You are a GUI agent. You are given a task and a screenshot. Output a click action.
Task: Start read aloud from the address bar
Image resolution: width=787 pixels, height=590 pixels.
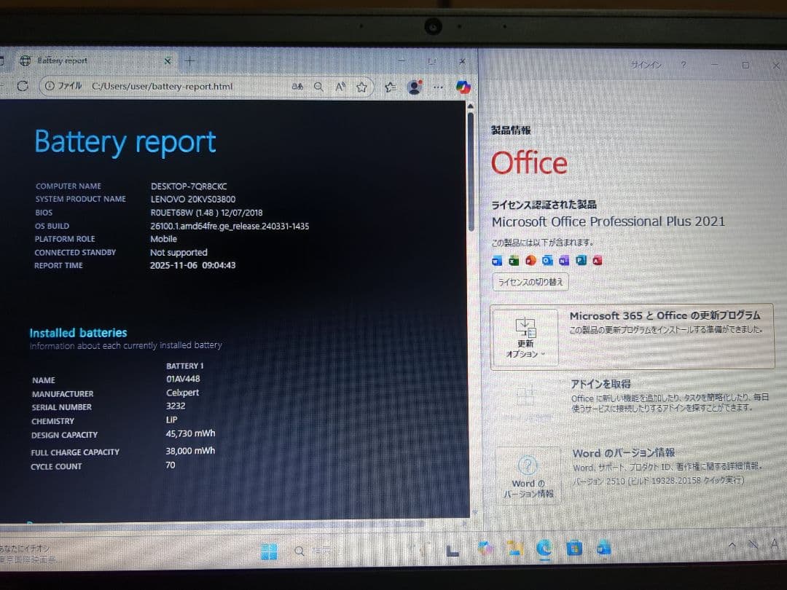340,87
